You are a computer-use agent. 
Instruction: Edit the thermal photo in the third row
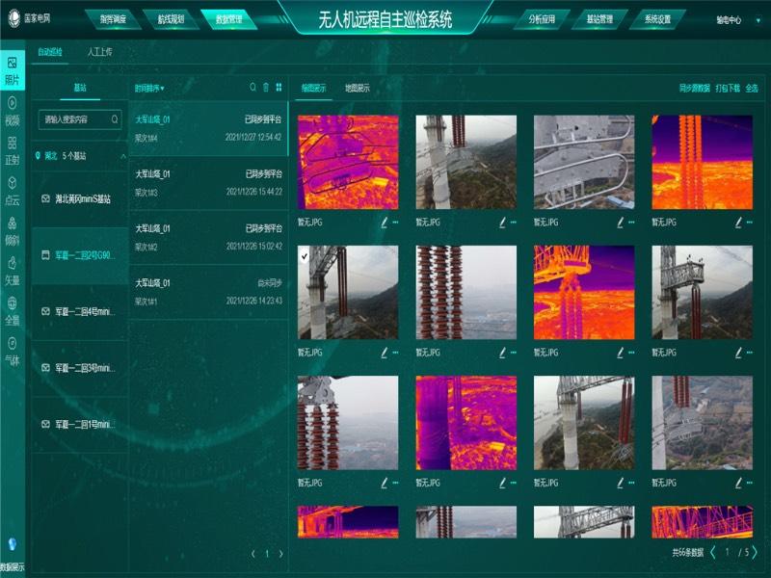[502, 484]
